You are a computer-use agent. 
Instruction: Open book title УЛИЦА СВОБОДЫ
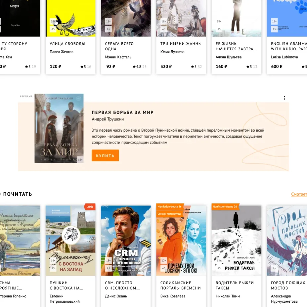[x=67, y=44]
